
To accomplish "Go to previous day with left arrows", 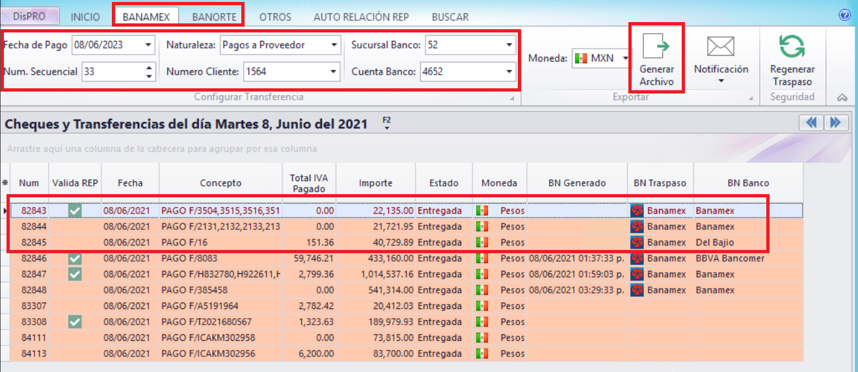I will [x=811, y=123].
